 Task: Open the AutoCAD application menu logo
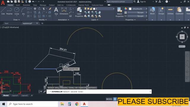point(3,3)
